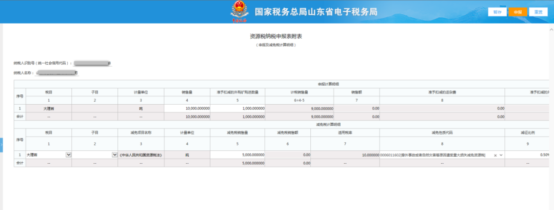Click the 适用税率 column header
This screenshot has height=210, width=554.
[x=345, y=132]
